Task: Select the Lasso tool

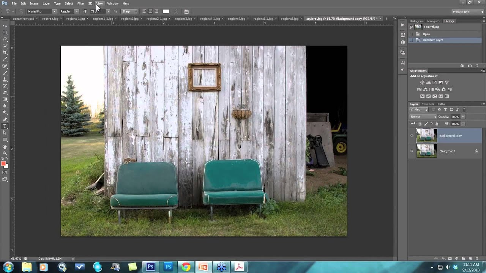Action: pos(5,39)
